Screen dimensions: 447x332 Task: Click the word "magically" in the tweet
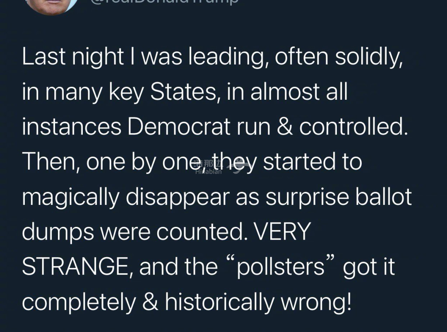[70, 197]
